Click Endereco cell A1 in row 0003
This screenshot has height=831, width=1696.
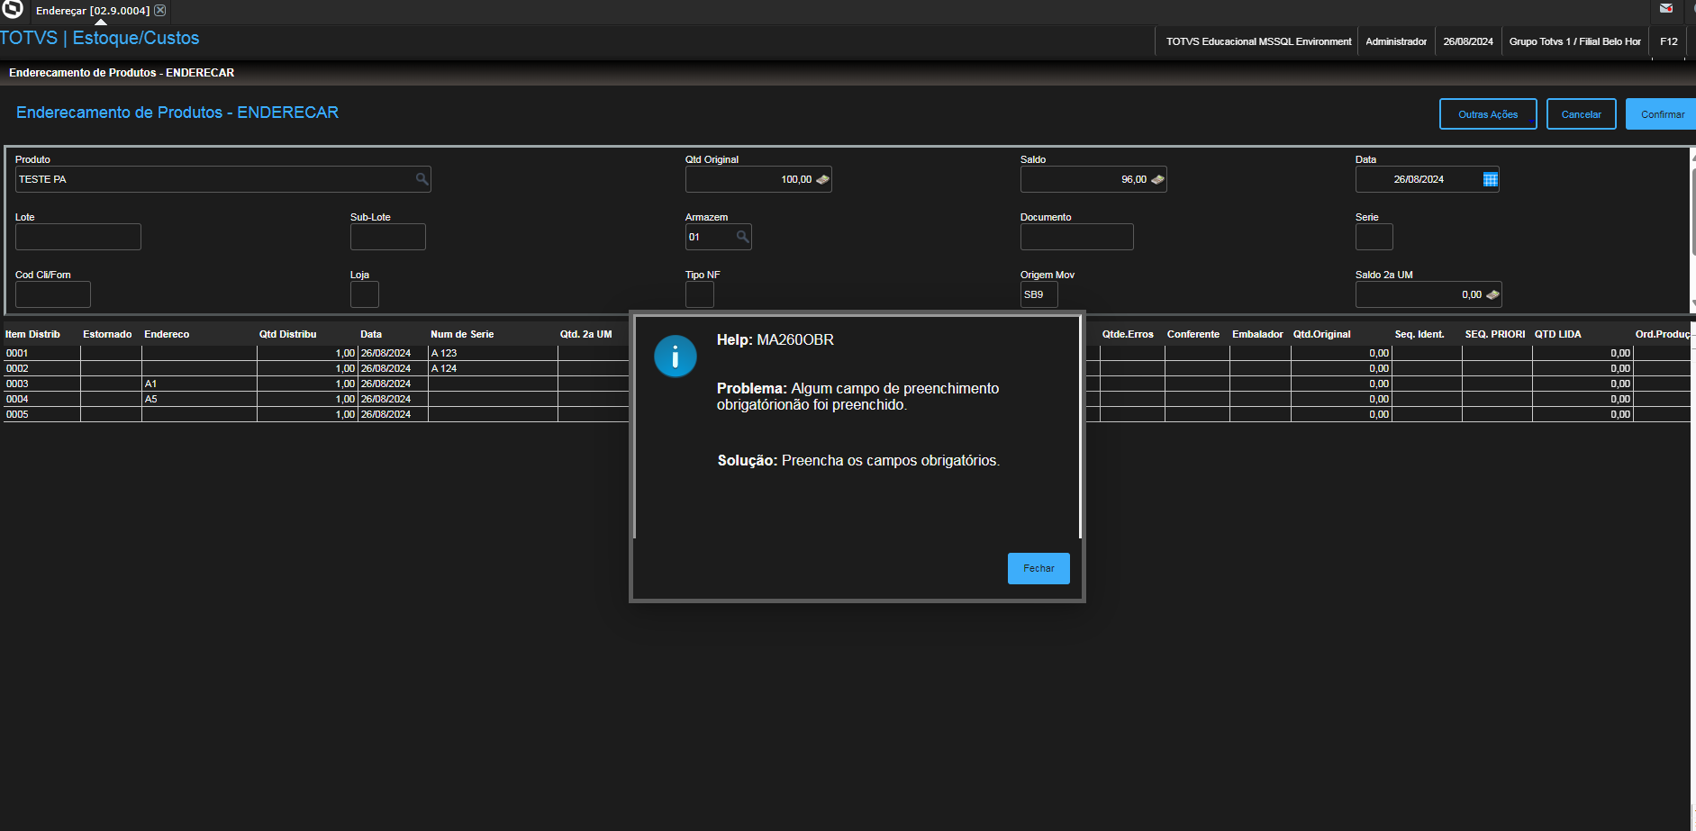tap(199, 384)
